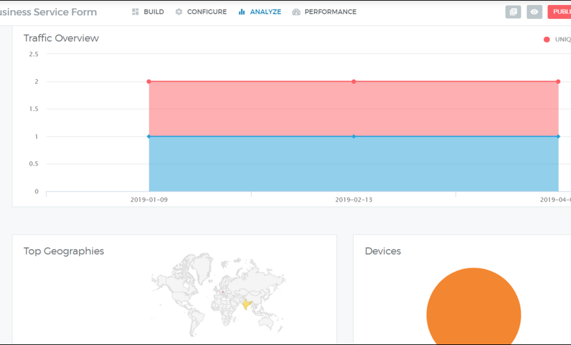The image size is (571, 345).
Task: Open the Build tab
Action: click(x=154, y=12)
